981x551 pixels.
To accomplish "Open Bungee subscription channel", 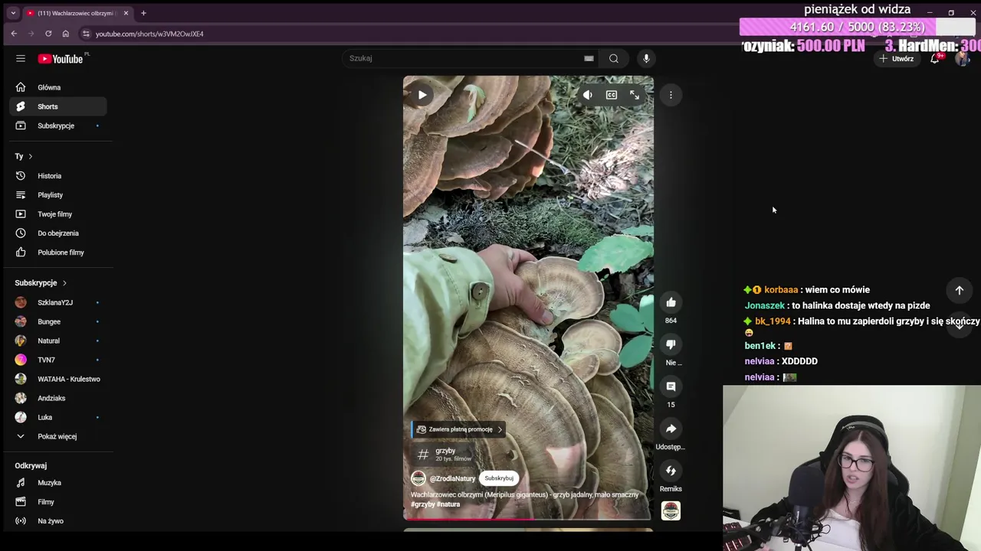I will [58, 321].
